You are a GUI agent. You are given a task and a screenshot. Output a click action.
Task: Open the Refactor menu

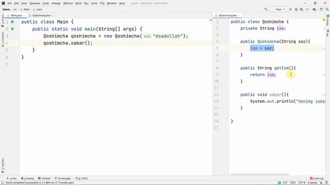coord(68,4)
